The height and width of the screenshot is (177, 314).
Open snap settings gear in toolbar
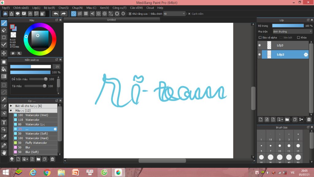(123, 14)
